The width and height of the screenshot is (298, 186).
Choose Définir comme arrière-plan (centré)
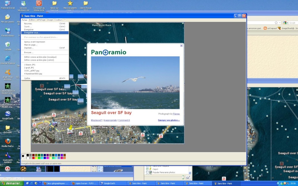(45, 60)
